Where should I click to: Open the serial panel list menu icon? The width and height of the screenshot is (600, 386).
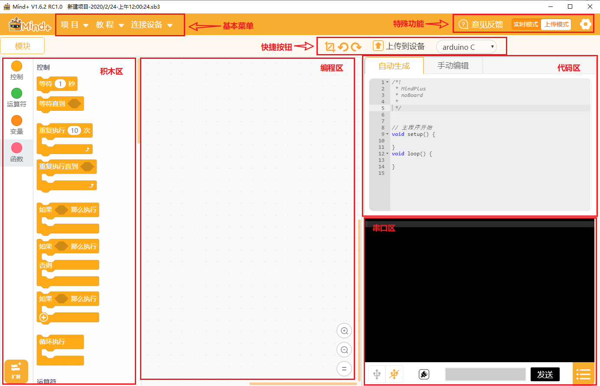(x=584, y=374)
